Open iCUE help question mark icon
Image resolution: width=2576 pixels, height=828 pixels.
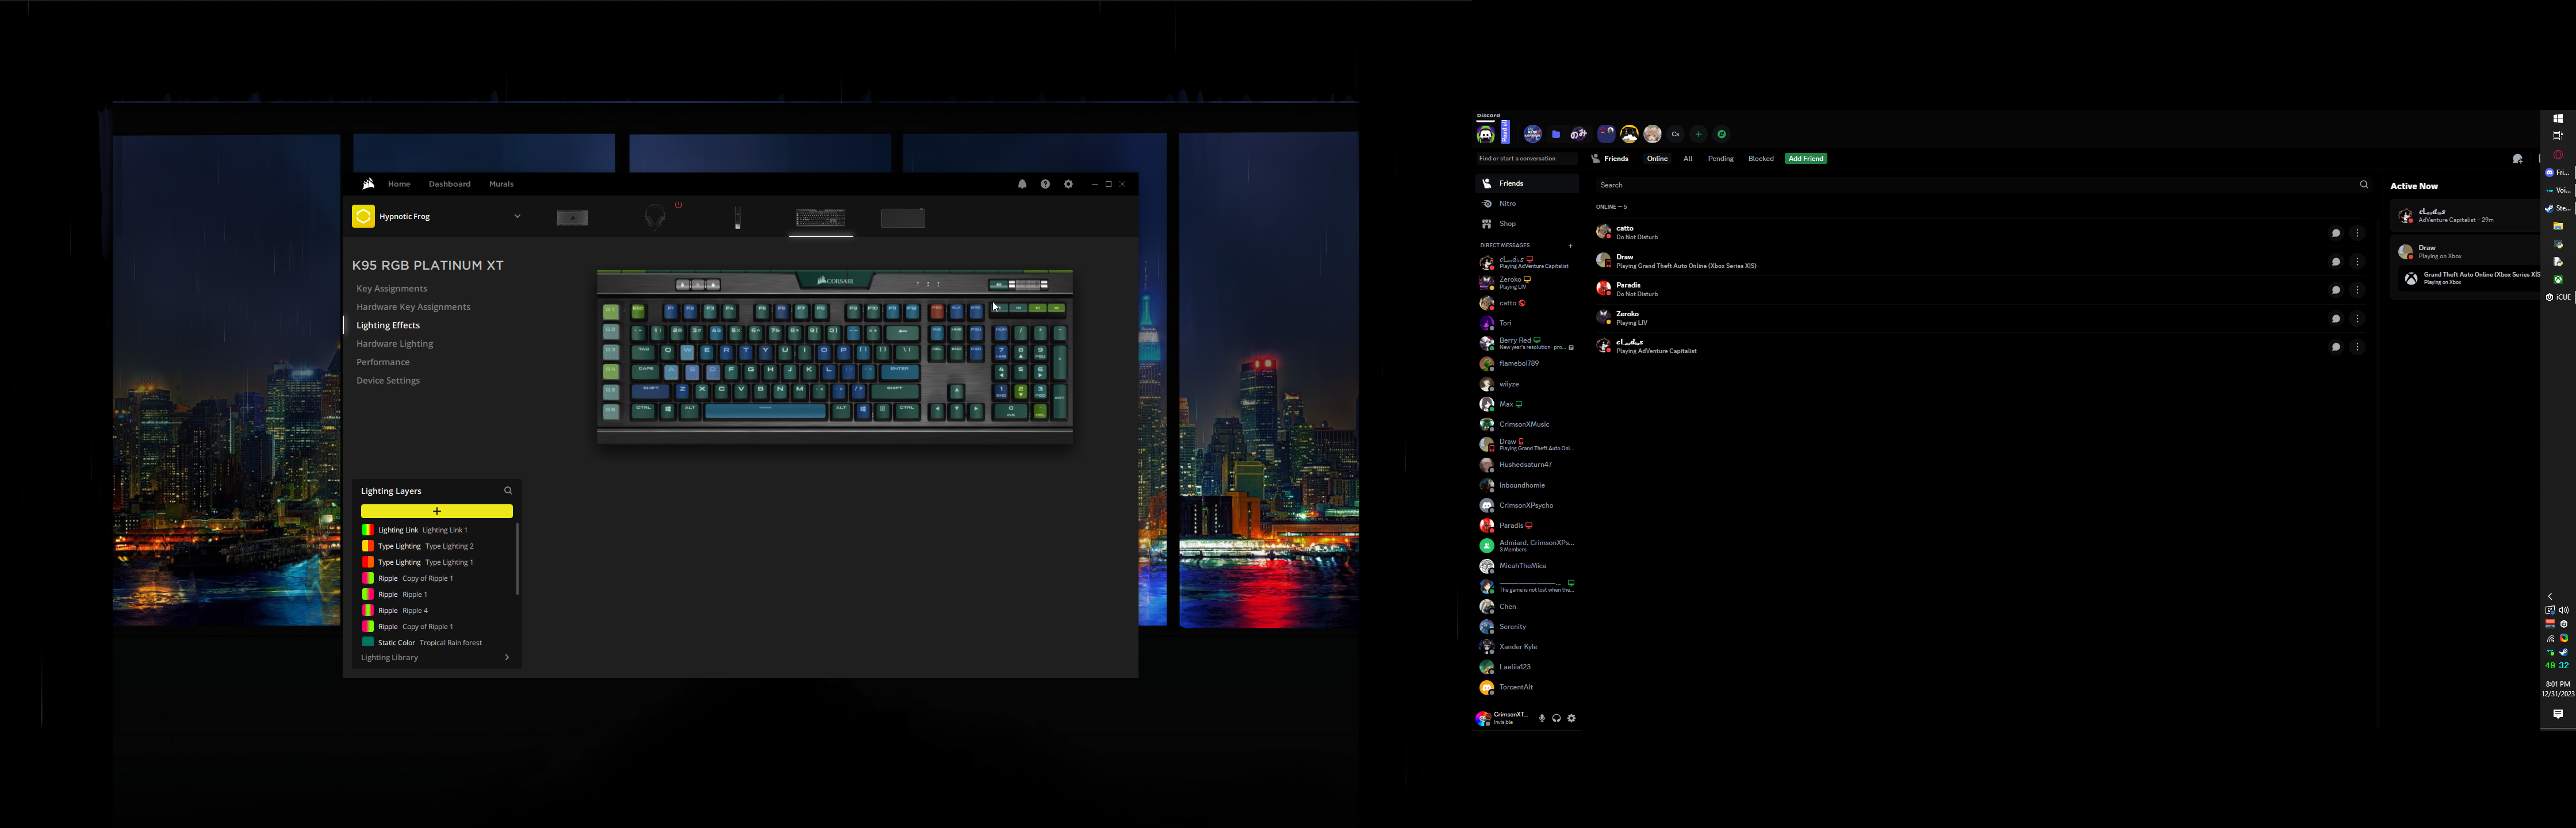pos(1045,184)
